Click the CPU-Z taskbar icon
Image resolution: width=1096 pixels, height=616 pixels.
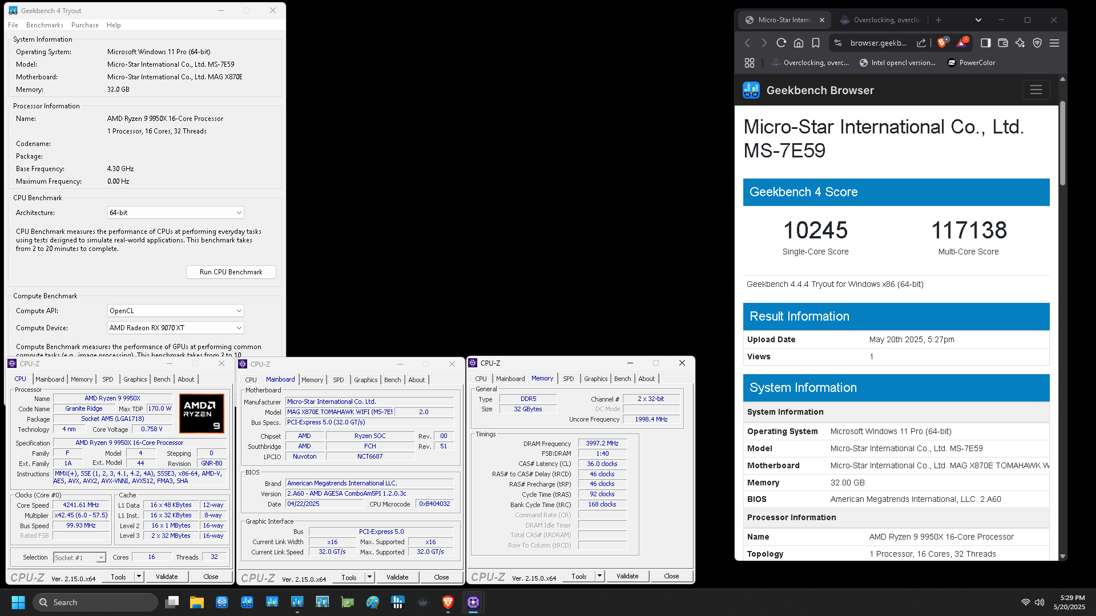coord(473,602)
